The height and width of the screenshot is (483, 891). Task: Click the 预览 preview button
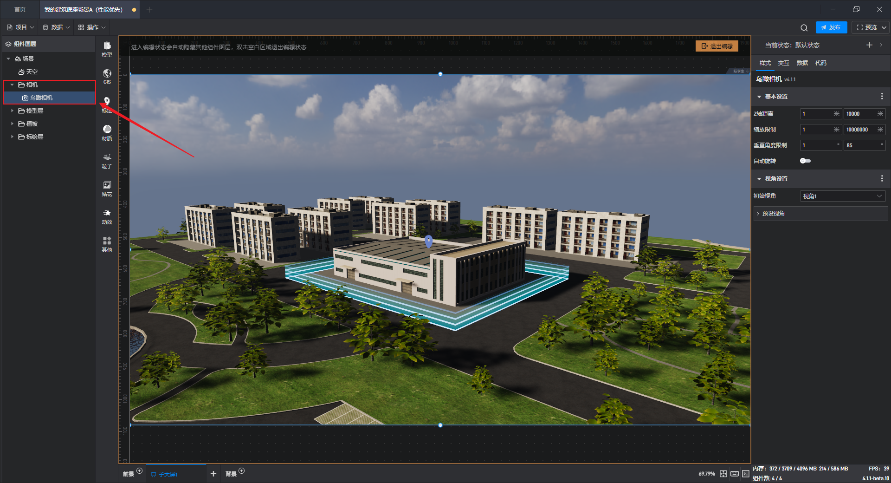[867, 27]
